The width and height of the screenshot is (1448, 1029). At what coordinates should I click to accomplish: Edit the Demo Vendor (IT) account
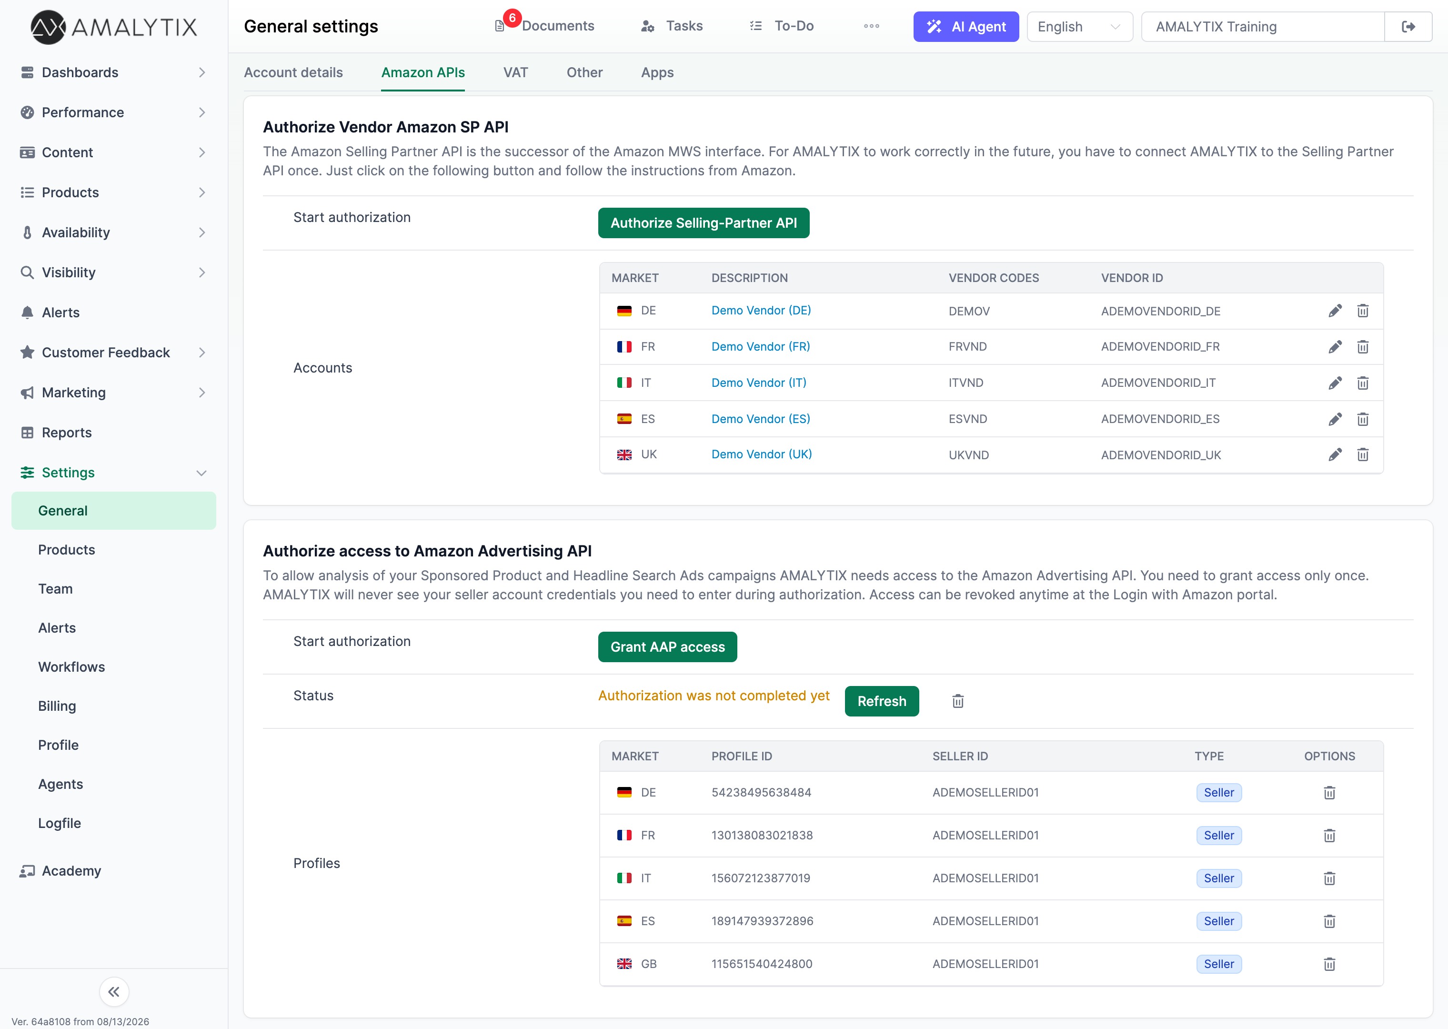(1335, 383)
